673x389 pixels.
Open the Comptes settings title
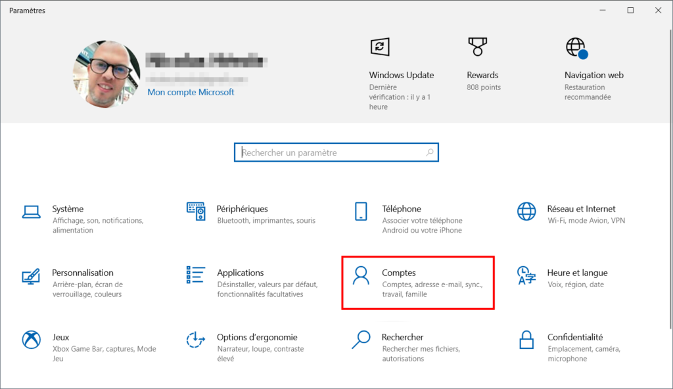(x=399, y=273)
